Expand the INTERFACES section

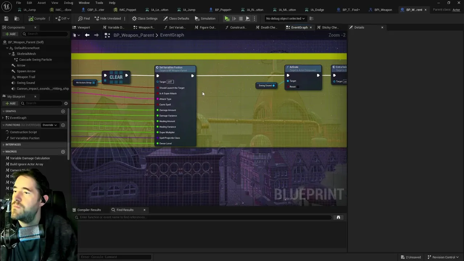pyautogui.click(x=3, y=145)
